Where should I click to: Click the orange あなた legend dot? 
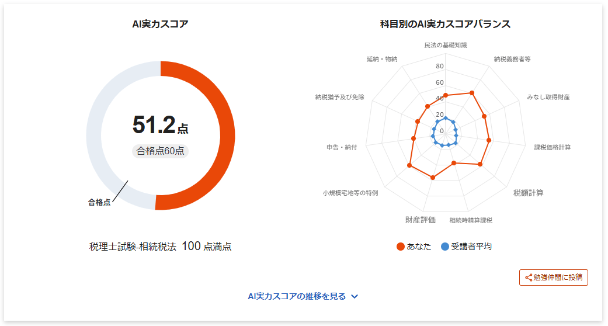[x=400, y=247]
